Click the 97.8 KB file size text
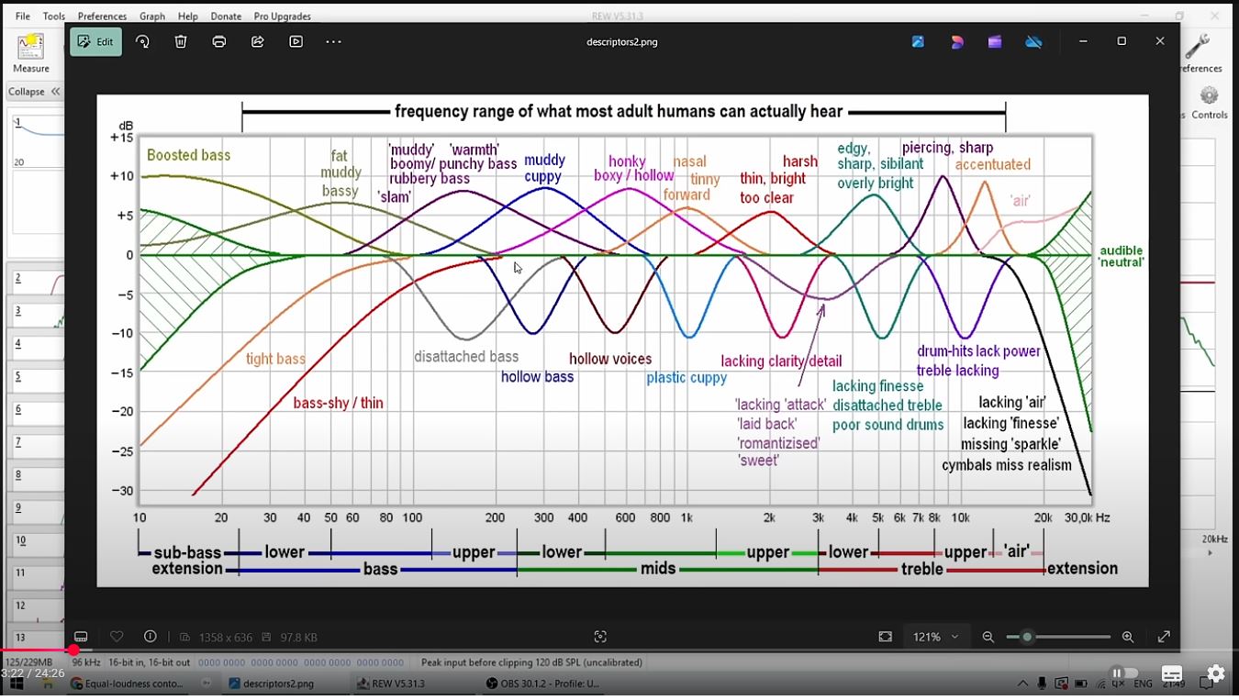The height and width of the screenshot is (700, 1239). [298, 637]
